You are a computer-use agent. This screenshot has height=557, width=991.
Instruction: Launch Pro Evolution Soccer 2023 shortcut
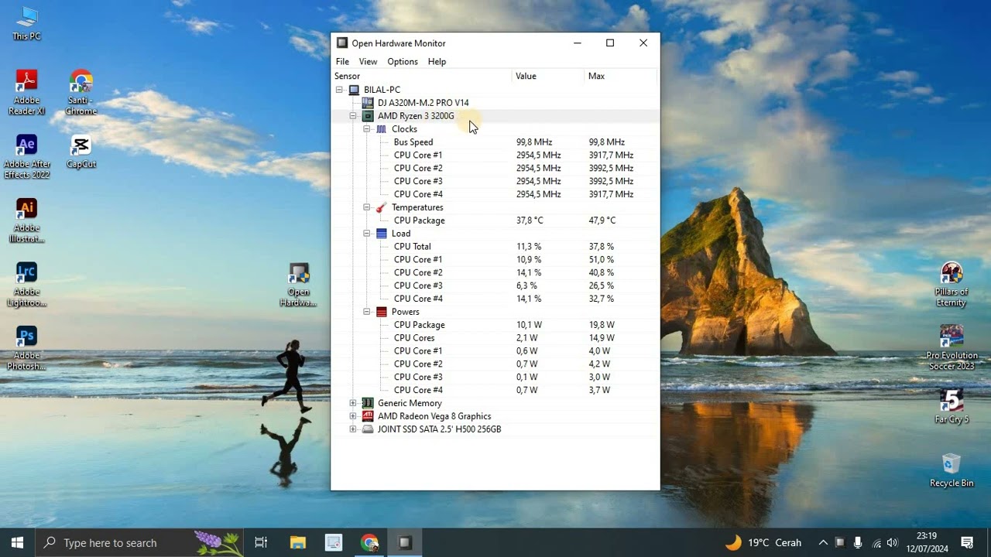pos(951,348)
